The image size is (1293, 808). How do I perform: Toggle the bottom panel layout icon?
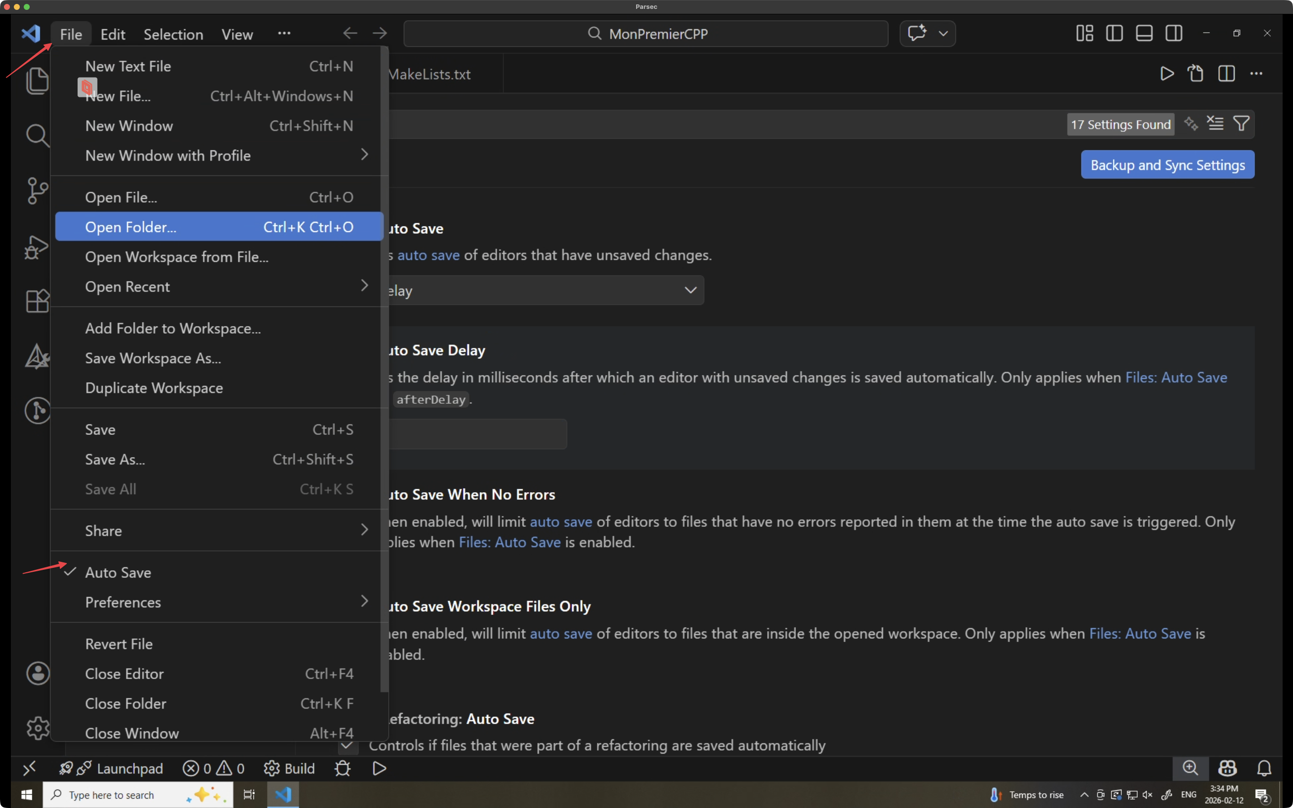(1144, 33)
